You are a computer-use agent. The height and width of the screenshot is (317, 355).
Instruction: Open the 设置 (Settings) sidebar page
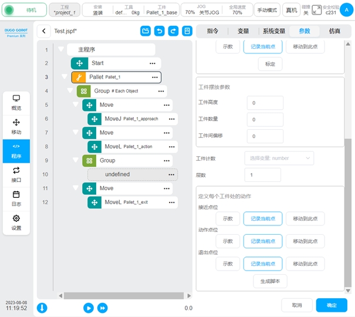pyautogui.click(x=16, y=222)
